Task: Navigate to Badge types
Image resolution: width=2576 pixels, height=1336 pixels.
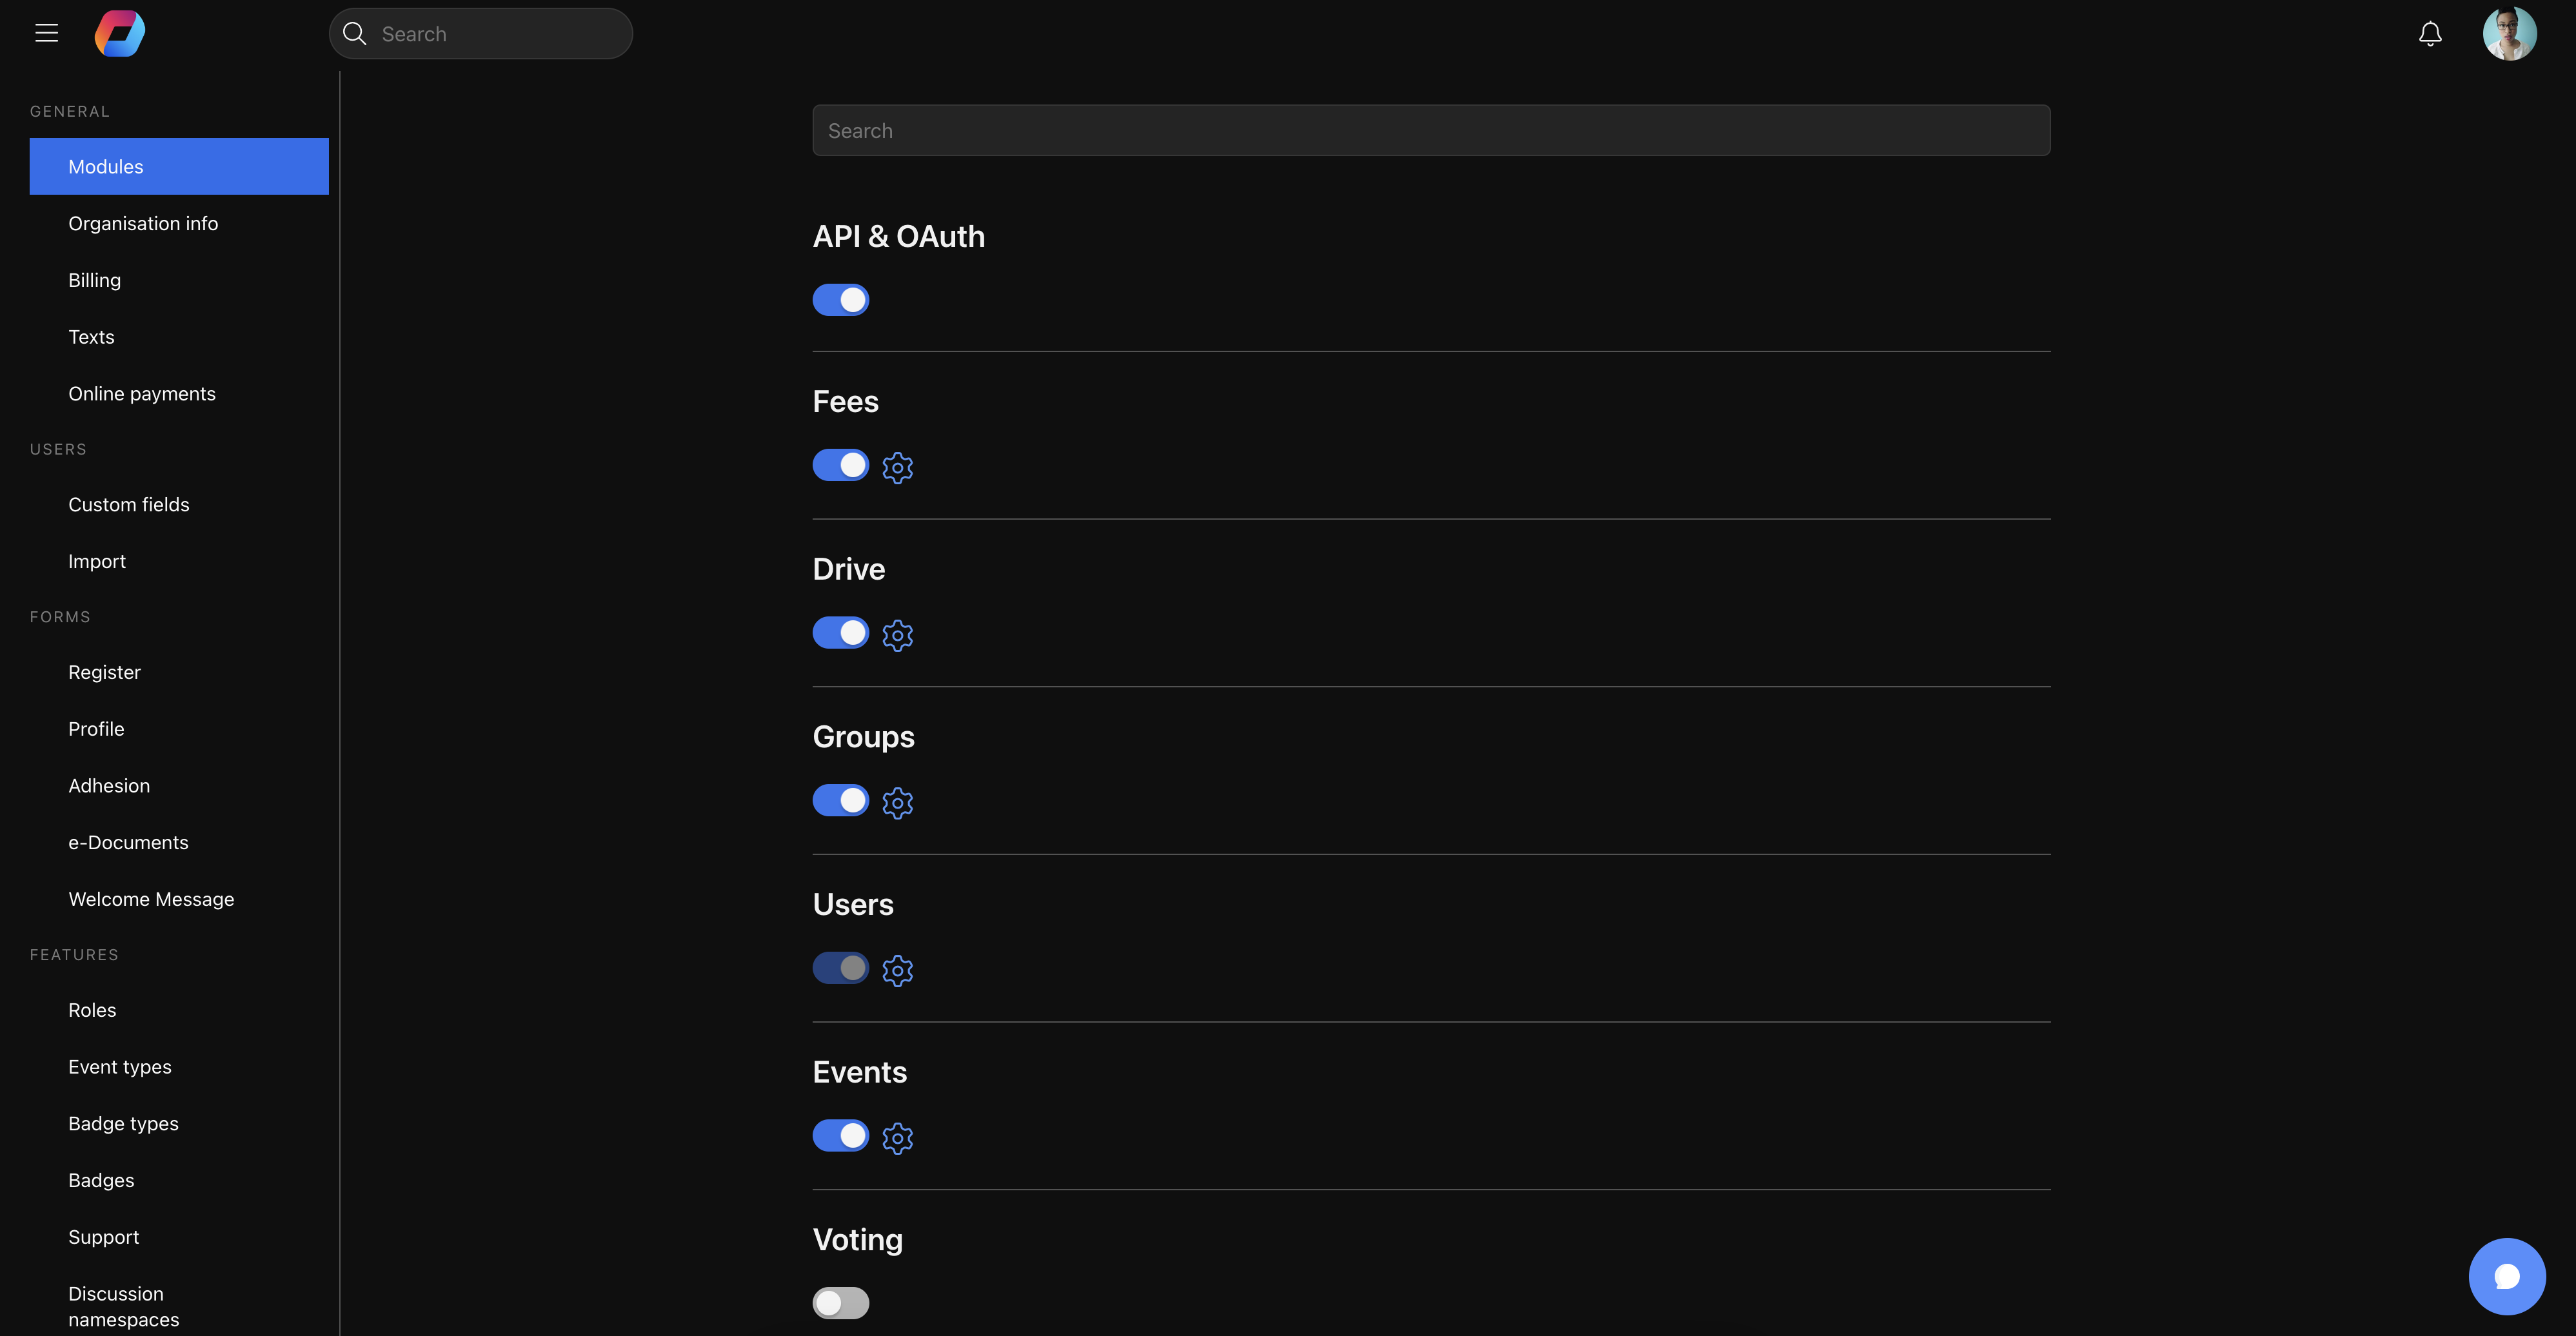Action: 123,1123
